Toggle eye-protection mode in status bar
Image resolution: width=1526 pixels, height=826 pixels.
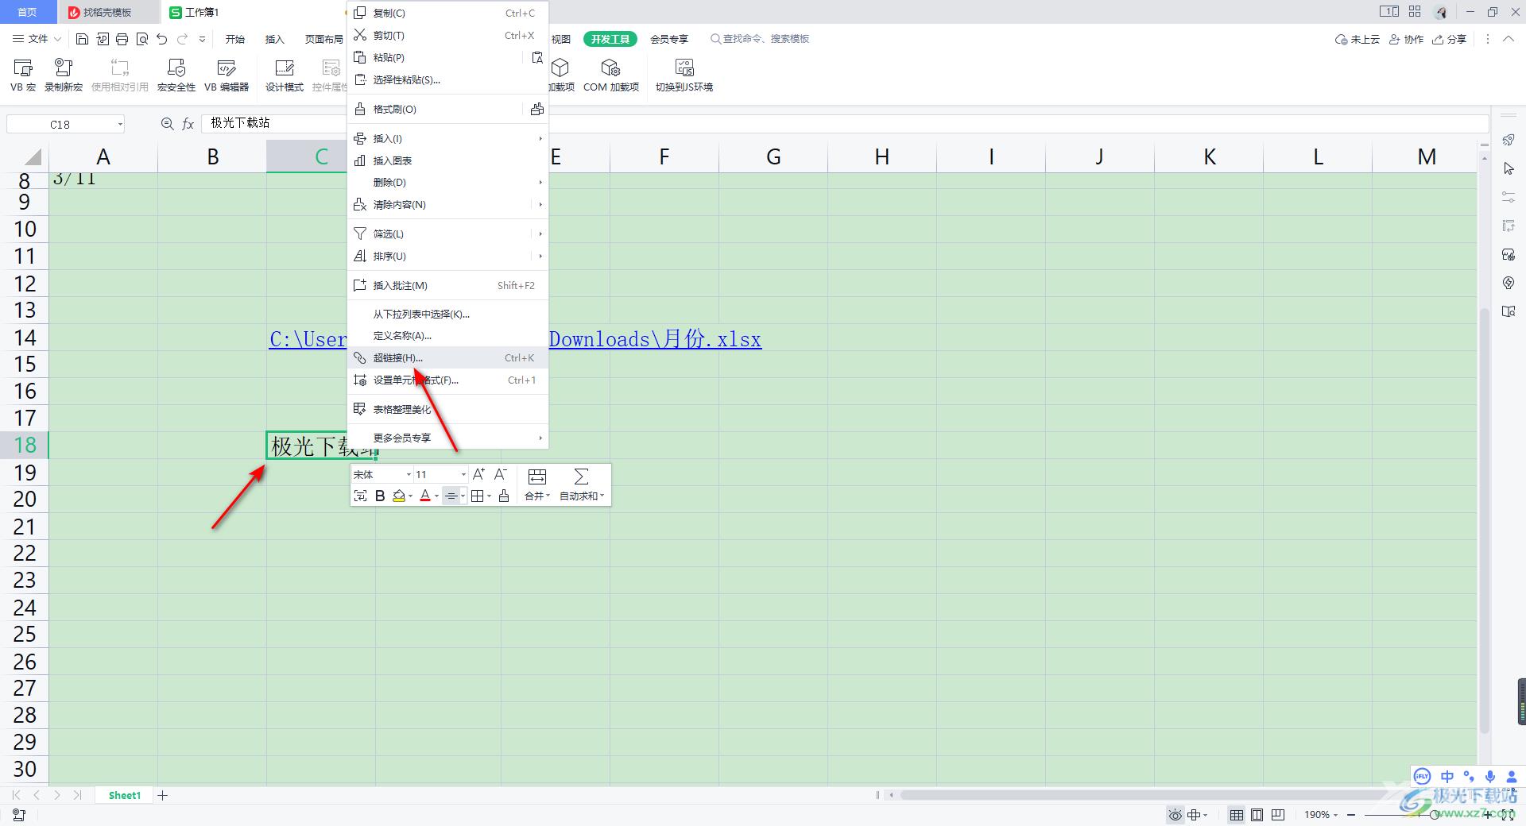pos(1175,814)
